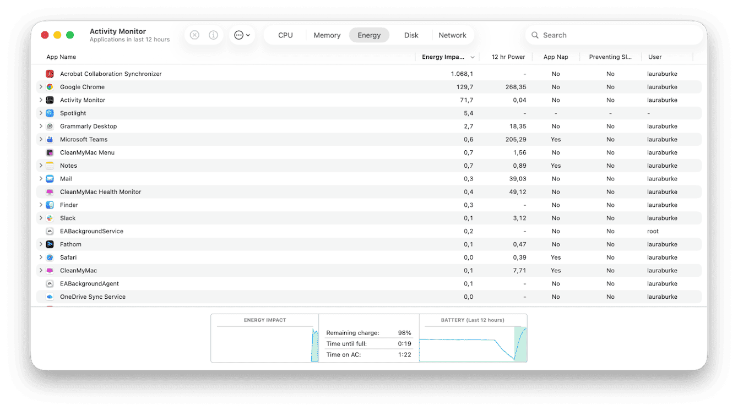Screen dimensions: 738x411
Task: Open the Disk tab
Action: (x=411, y=35)
